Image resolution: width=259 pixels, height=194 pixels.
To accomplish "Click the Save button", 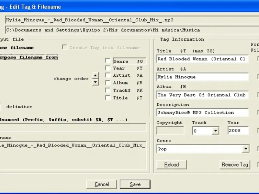I will (135, 184).
